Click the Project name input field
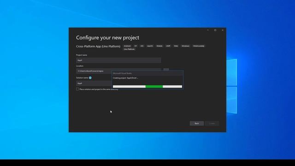 (x=118, y=60)
